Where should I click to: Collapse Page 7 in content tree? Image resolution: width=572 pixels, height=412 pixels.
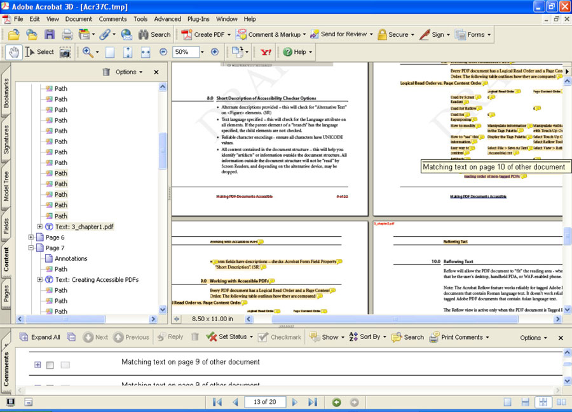[x=31, y=248]
